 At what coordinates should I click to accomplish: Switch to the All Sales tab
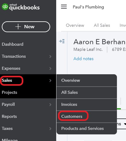[x=102, y=25]
